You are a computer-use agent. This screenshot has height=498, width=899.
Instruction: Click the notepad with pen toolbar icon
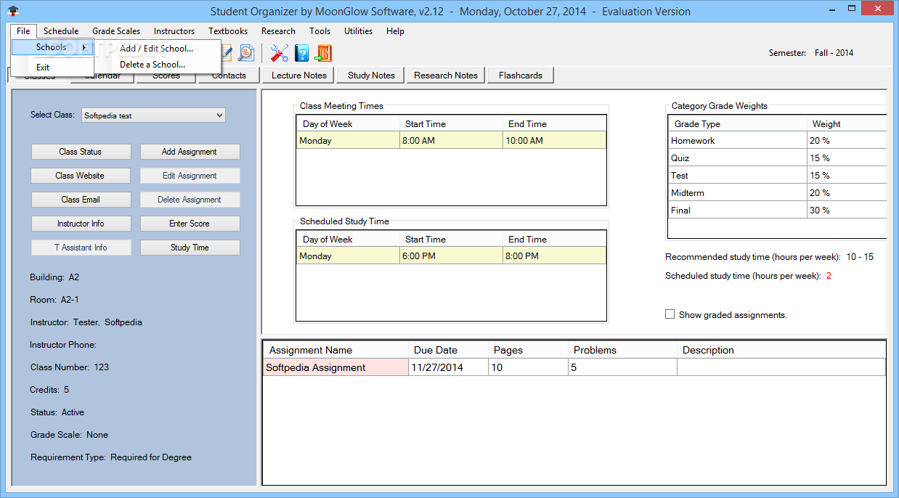[227, 53]
